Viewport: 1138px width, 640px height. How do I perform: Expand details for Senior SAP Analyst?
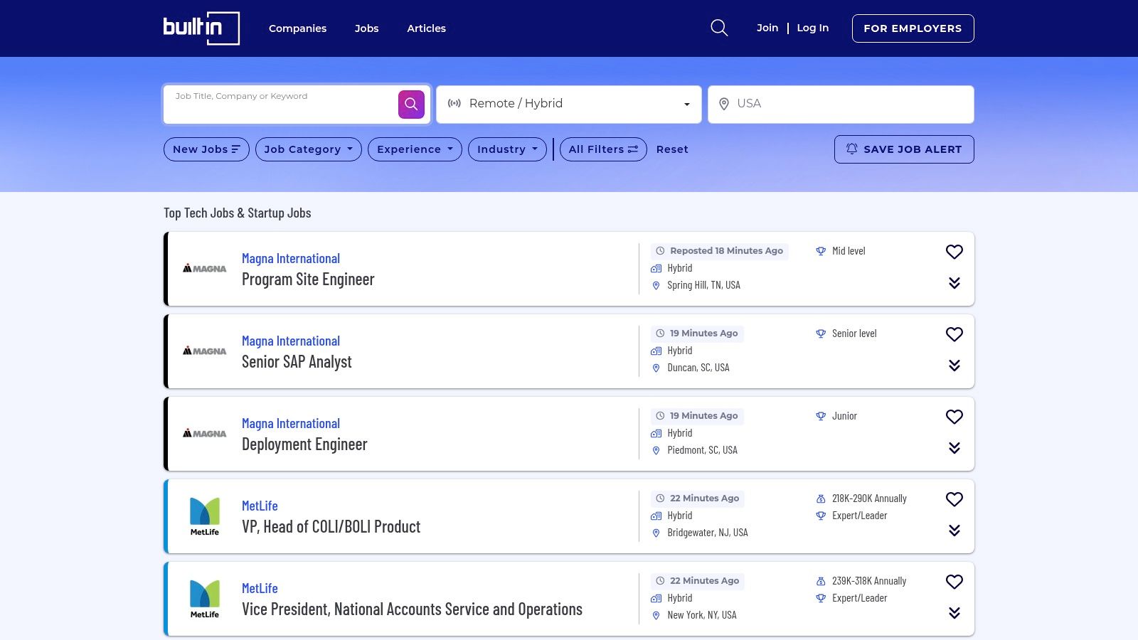954,366
